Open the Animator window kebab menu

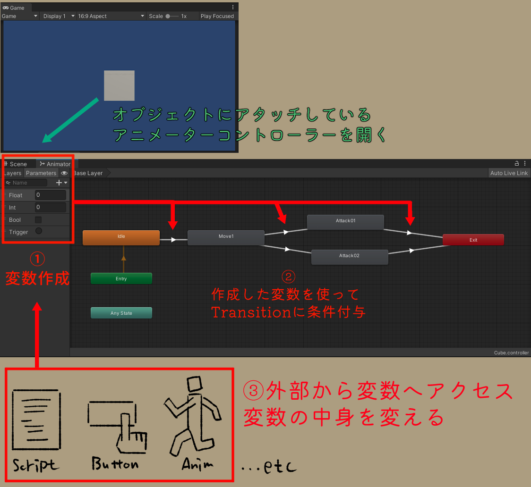click(525, 163)
